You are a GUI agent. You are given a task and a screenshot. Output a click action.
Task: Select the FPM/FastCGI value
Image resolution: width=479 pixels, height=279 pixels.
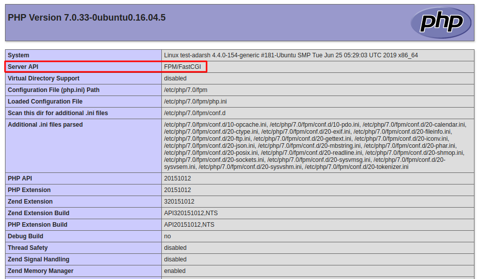[182, 67]
